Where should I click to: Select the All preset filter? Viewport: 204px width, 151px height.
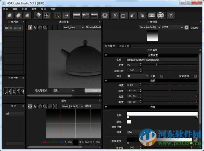coord(14,114)
